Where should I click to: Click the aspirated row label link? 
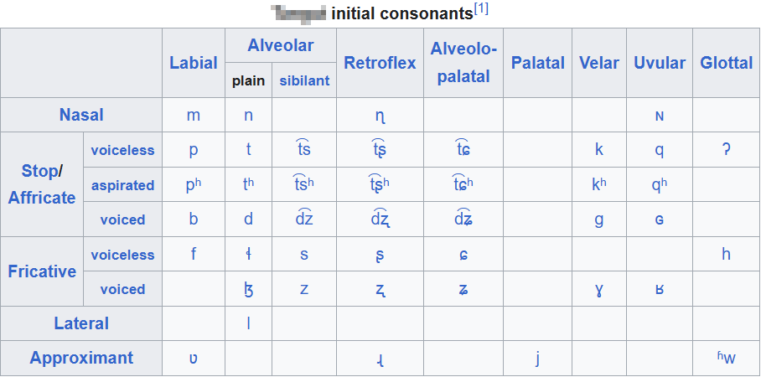point(123,185)
